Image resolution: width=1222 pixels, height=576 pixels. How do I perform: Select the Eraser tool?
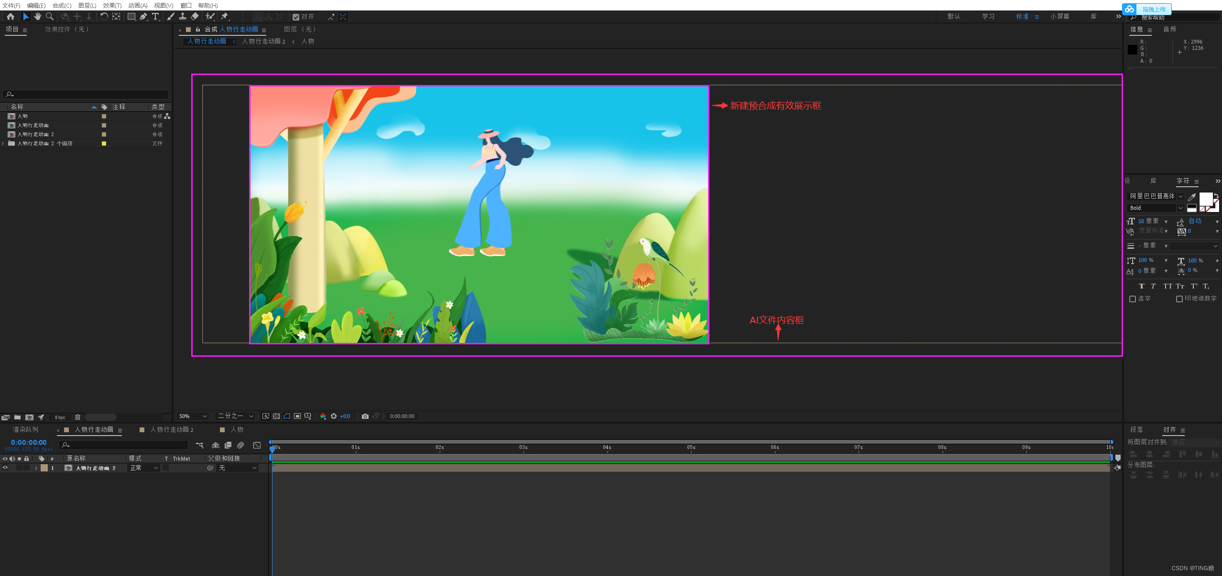pyautogui.click(x=195, y=17)
